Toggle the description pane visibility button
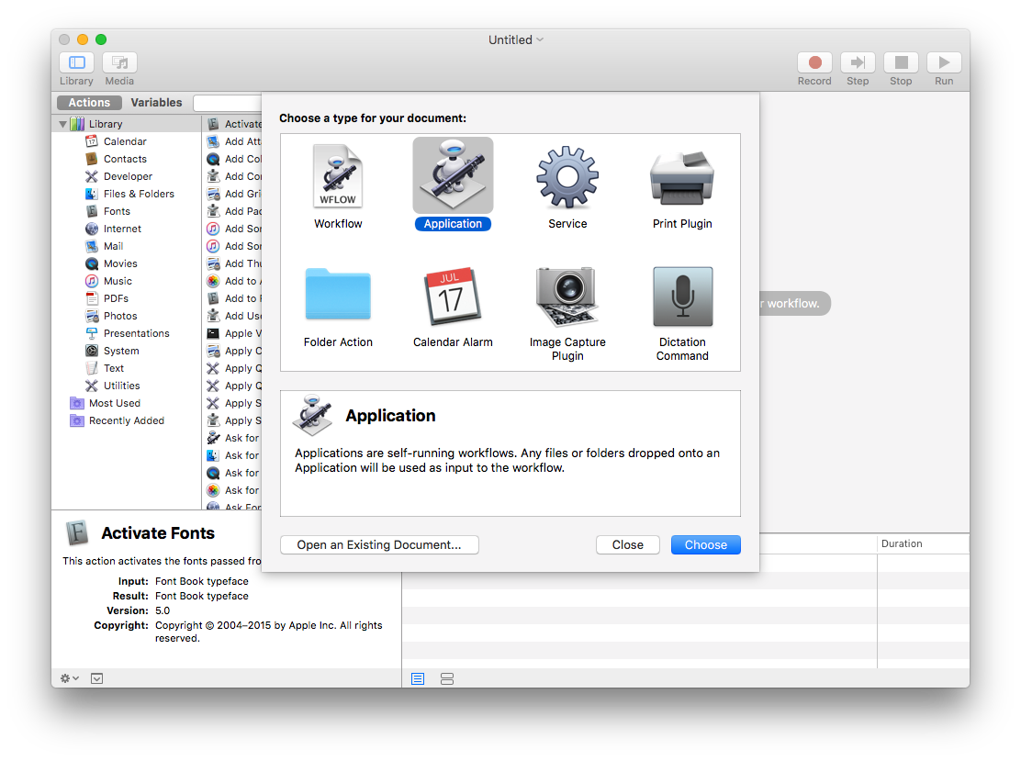The image size is (1021, 761). 97,678
